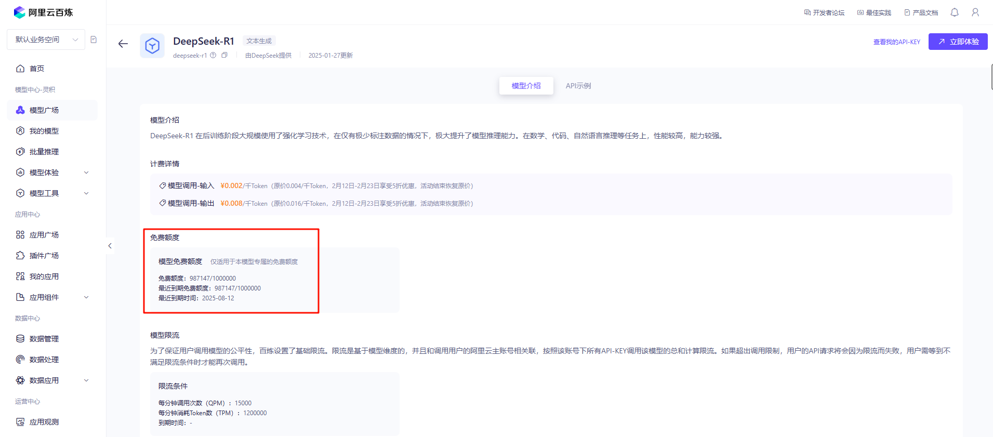Click the 我的应用 sidebar icon

pyautogui.click(x=20, y=276)
